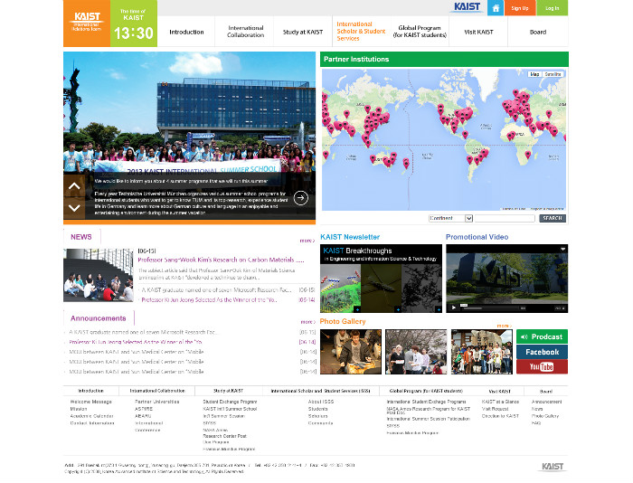
Task: Click the 13:30 KAIST time display
Action: click(x=134, y=33)
